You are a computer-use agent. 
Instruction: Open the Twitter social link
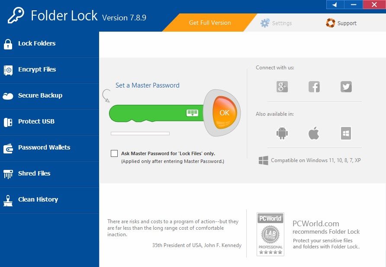pos(346,87)
